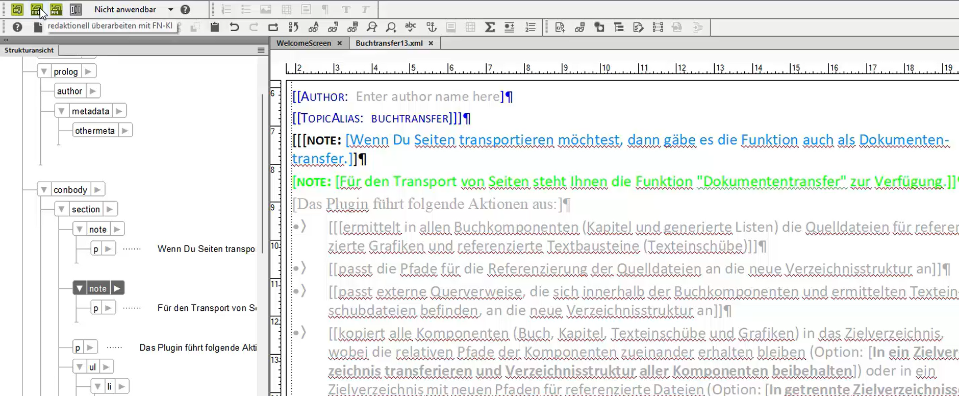The image size is (959, 396).
Task: Click the help icon in second toolbar row
Action: 17,27
